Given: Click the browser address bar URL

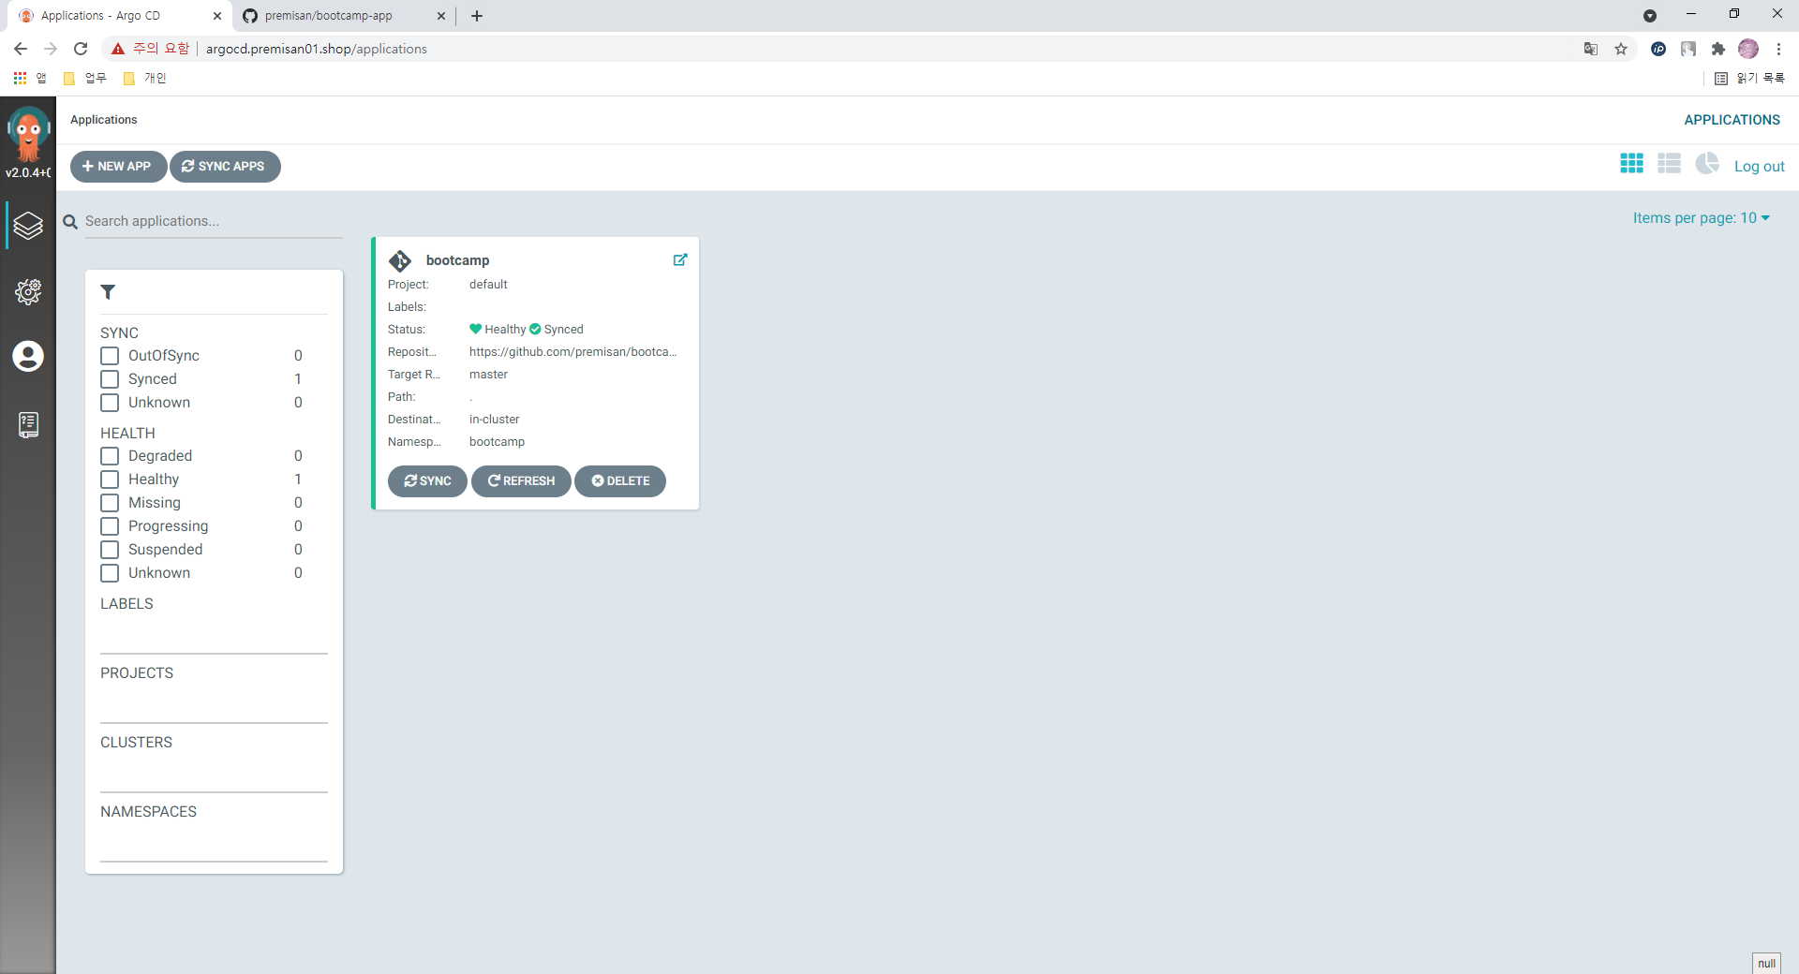Looking at the screenshot, I should pyautogui.click(x=316, y=49).
